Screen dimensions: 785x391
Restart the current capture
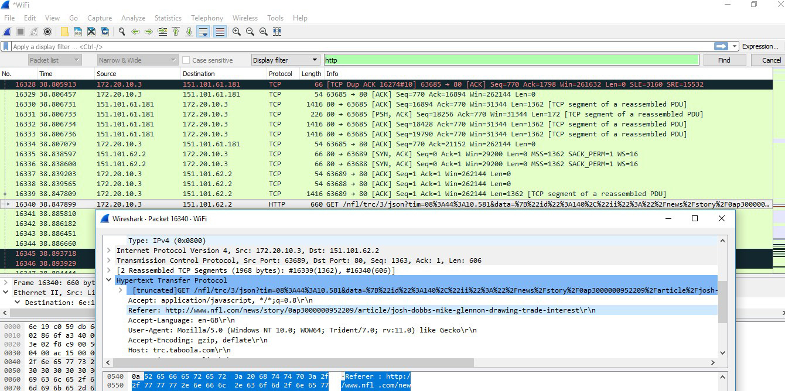coord(34,32)
